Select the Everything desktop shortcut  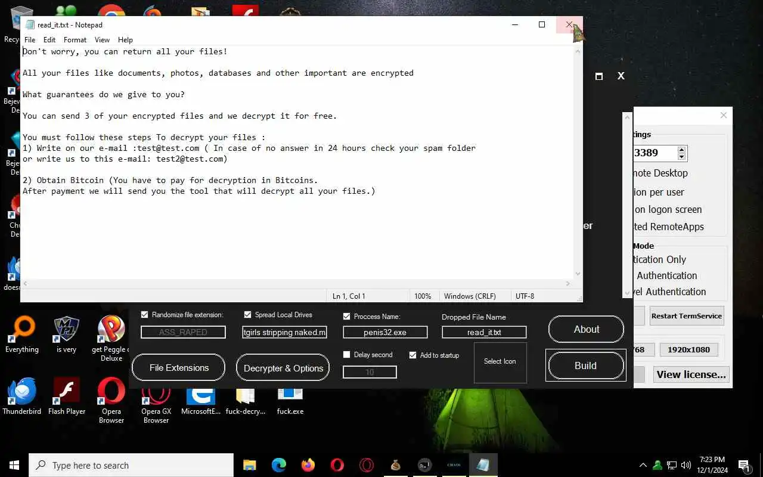(22, 334)
